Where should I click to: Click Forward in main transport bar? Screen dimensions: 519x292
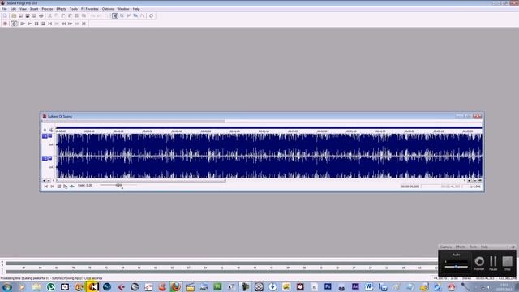tap(71, 24)
